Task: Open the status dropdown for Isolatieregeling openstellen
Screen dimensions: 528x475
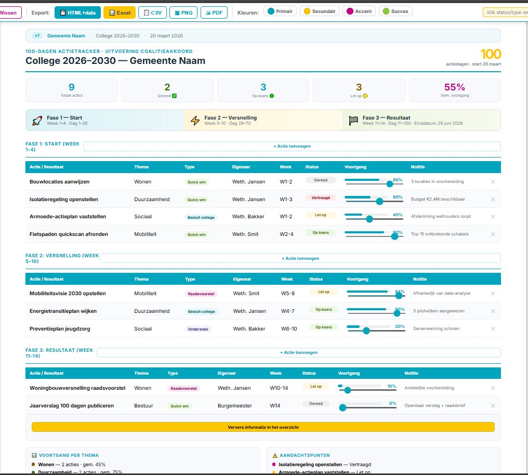Action: point(321,197)
